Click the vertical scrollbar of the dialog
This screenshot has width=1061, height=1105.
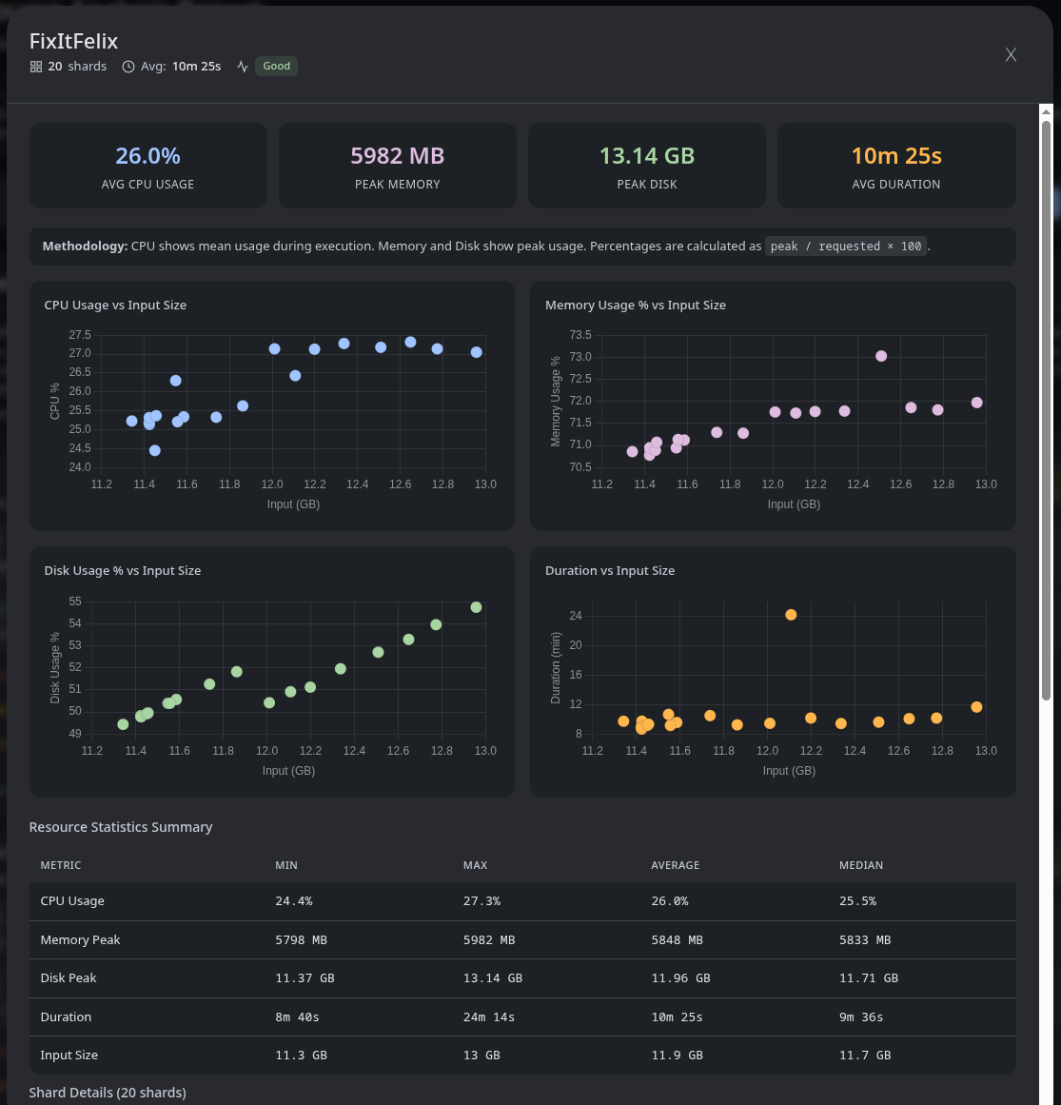1046,409
